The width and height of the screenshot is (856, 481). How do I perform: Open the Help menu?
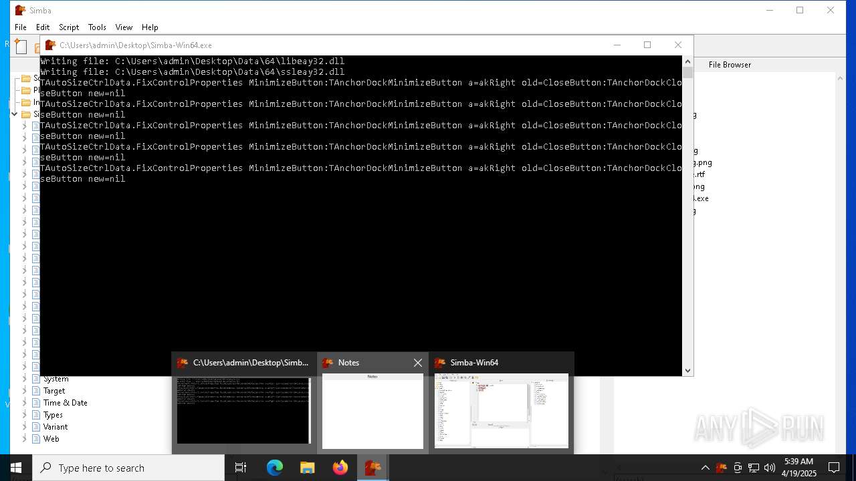tap(150, 27)
